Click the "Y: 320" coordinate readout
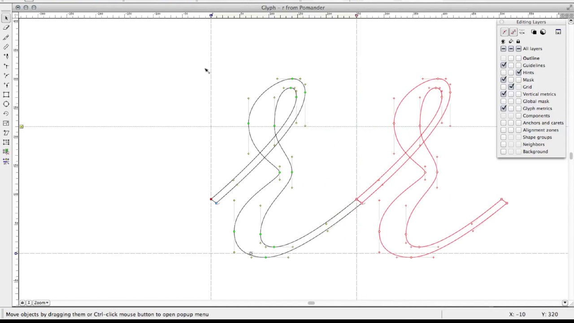Screen dimensions: 574x323 click(549, 314)
